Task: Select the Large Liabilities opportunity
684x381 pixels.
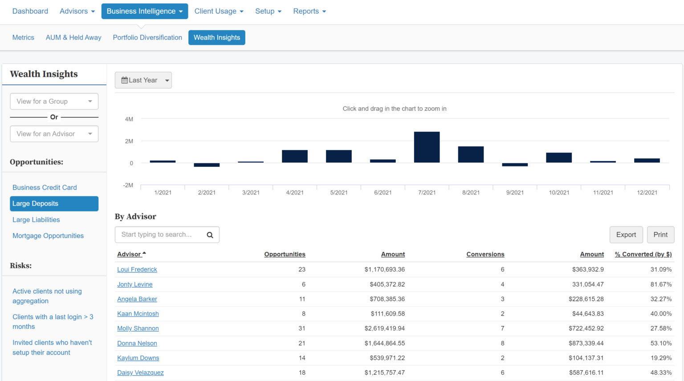Action: coord(36,219)
